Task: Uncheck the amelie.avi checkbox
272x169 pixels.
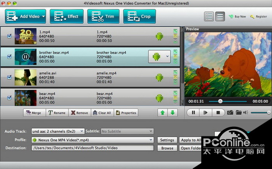Action: pyautogui.click(x=9, y=77)
